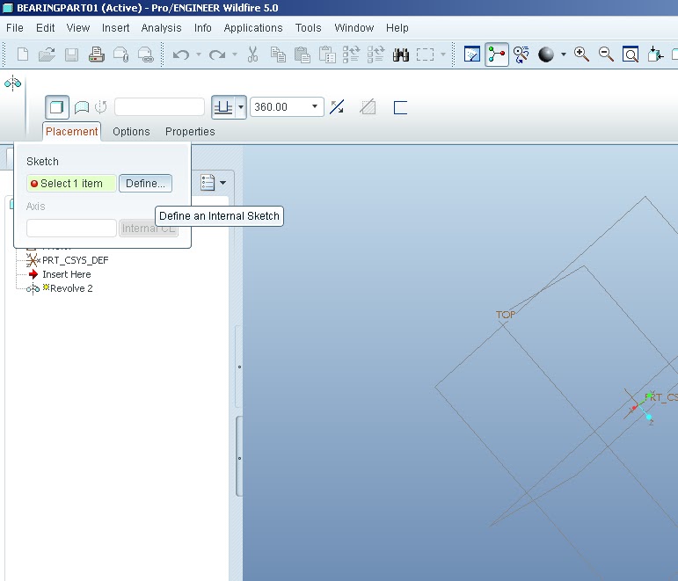Click the Paste icon
The width and height of the screenshot is (678, 581).
[x=302, y=54]
